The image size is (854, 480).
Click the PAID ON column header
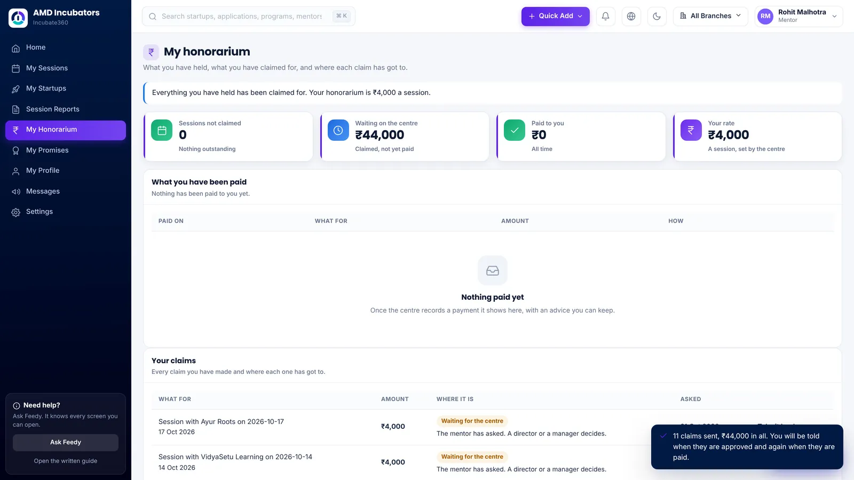click(x=171, y=221)
